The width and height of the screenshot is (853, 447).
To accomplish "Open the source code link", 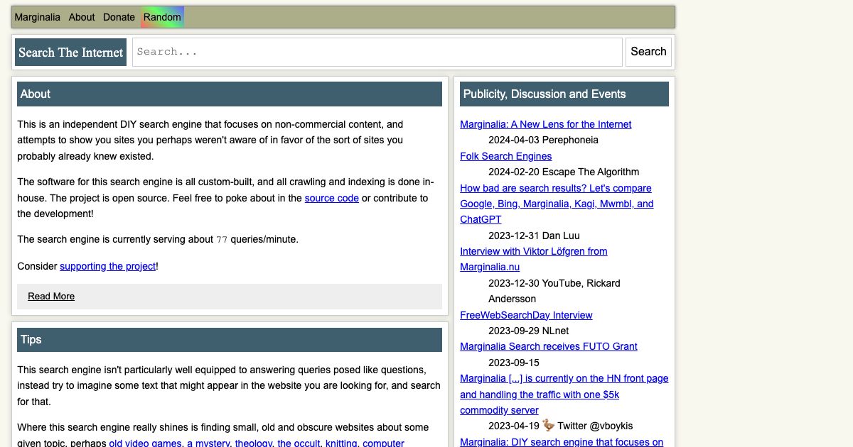I will (331, 198).
